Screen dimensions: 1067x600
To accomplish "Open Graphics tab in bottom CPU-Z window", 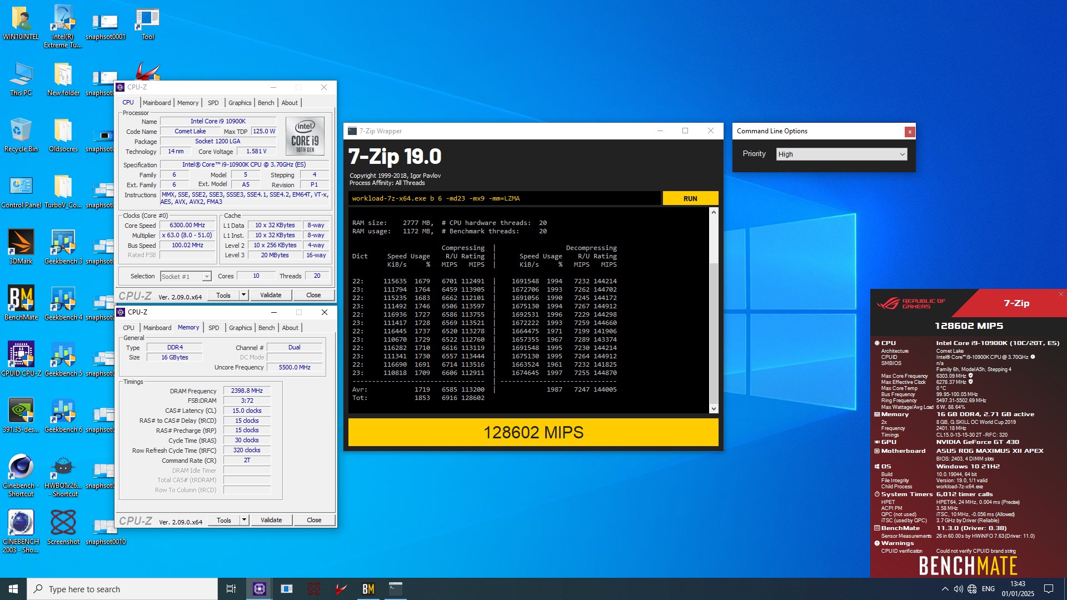I will point(241,328).
